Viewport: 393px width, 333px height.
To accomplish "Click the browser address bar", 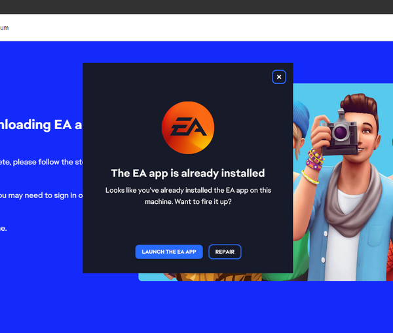I will tap(196, 28).
